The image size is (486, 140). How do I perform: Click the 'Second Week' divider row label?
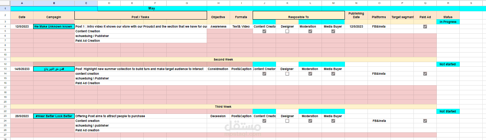pyautogui.click(x=223, y=59)
